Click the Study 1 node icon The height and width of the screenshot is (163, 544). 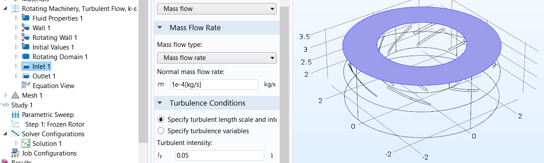pyautogui.click(x=5, y=105)
